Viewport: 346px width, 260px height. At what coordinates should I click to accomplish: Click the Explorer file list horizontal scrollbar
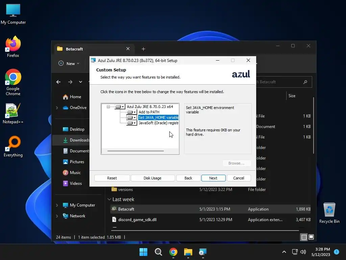point(205,230)
